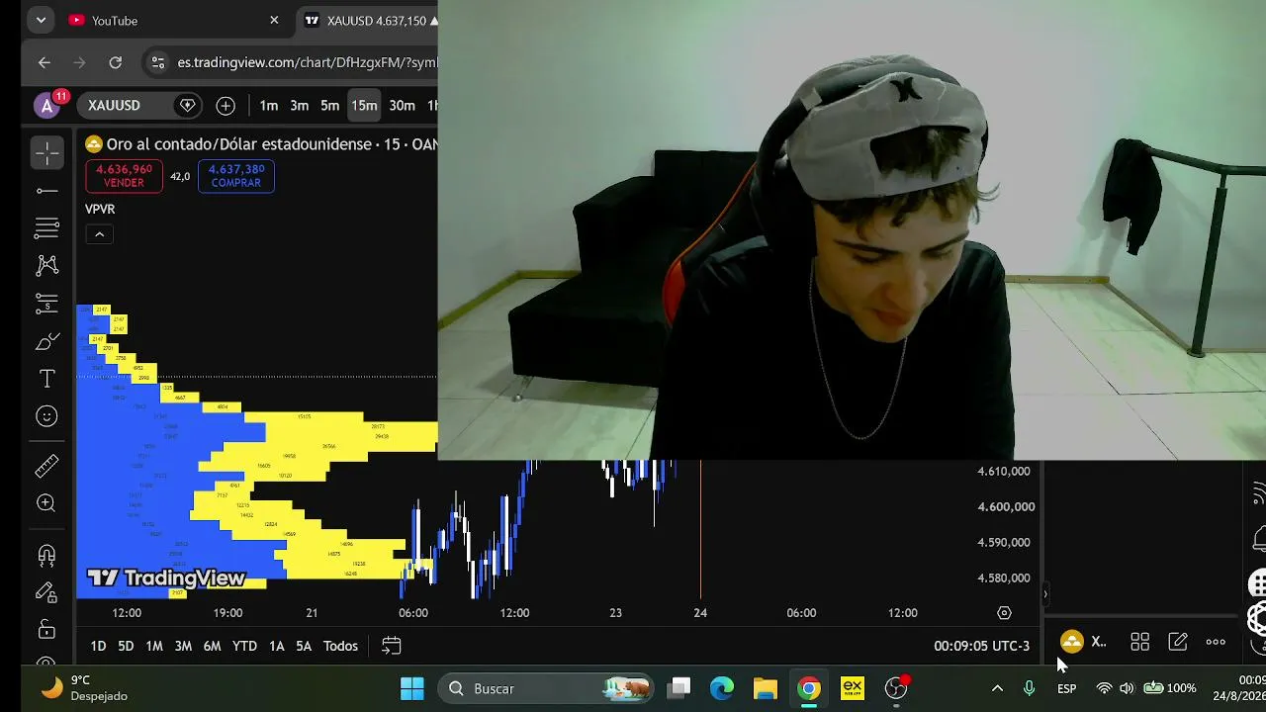1266x712 pixels.
Task: Activate the zoom-in tool
Action: [46, 503]
